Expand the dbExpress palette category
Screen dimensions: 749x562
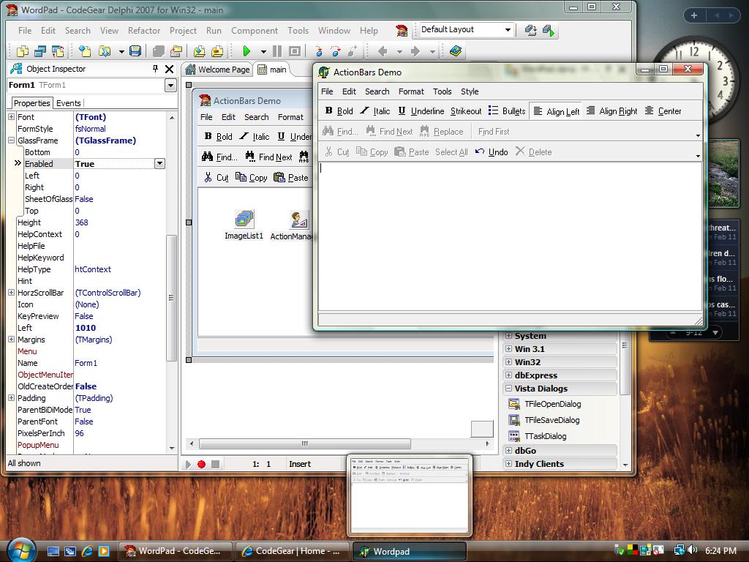coord(509,375)
